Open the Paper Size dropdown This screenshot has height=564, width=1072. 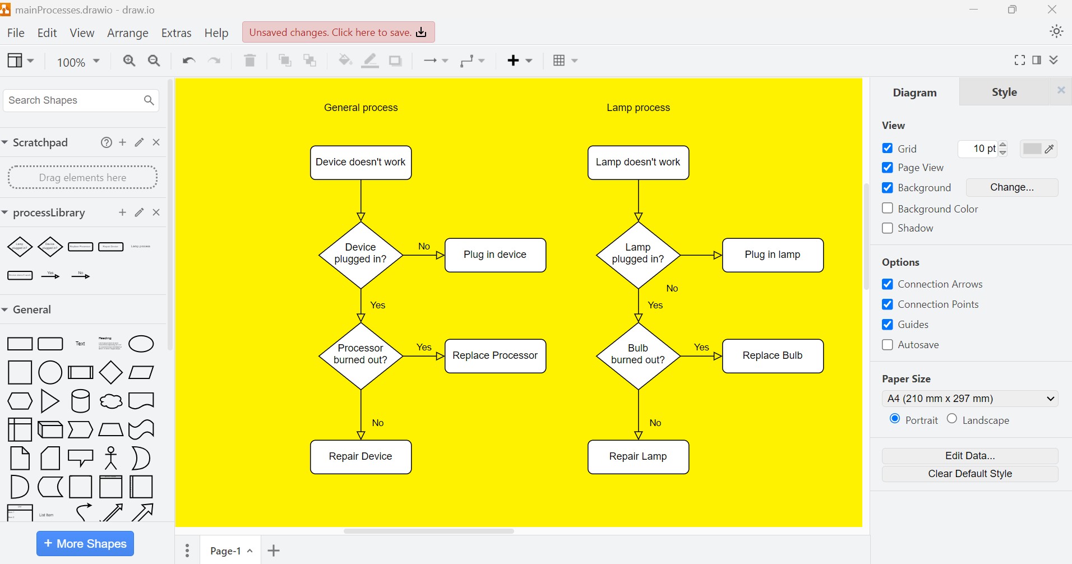(969, 398)
